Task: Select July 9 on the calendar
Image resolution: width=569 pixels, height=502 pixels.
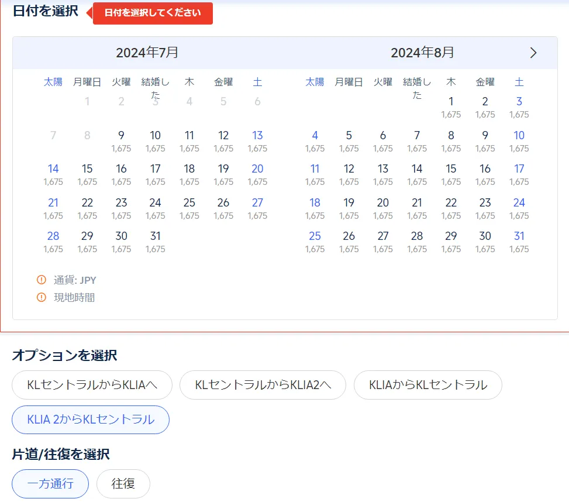Action: coord(121,135)
